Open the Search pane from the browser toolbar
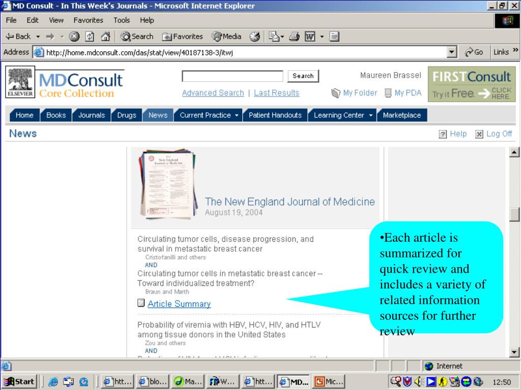This screenshot has width=521, height=390. [137, 37]
